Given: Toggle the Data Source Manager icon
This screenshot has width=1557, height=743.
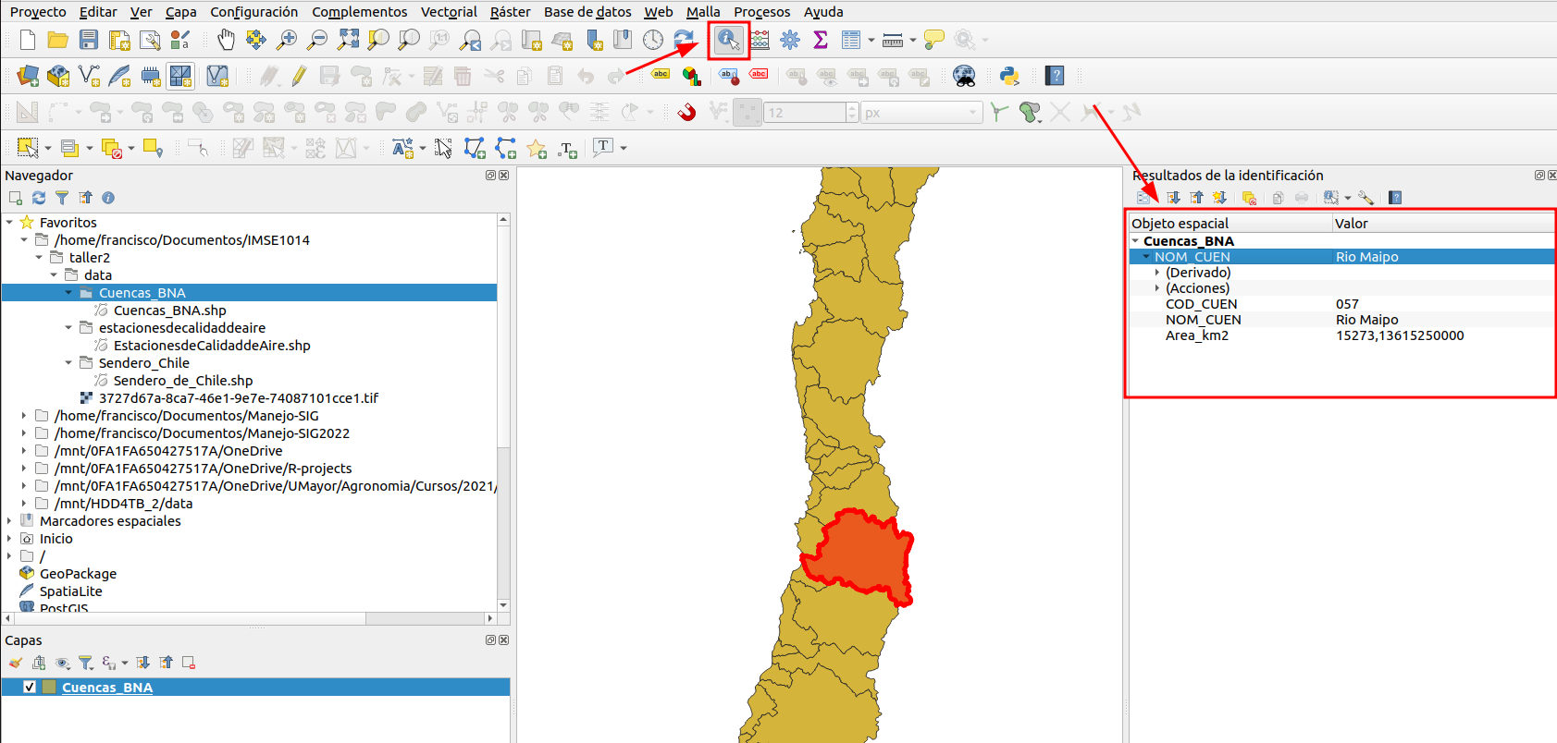Looking at the screenshot, I should click(x=28, y=76).
